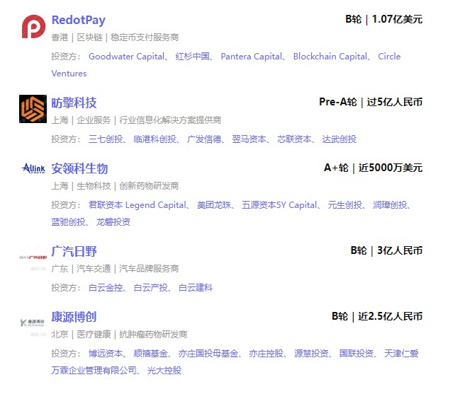
Task: Open investor 翌马资本
Action: (x=249, y=139)
